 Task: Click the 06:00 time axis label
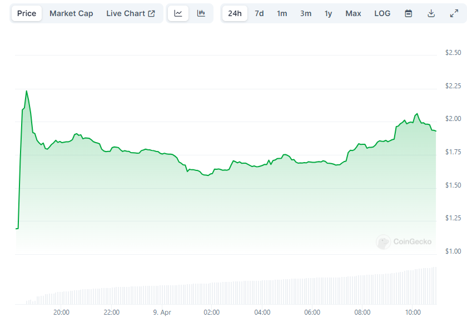[312, 312]
